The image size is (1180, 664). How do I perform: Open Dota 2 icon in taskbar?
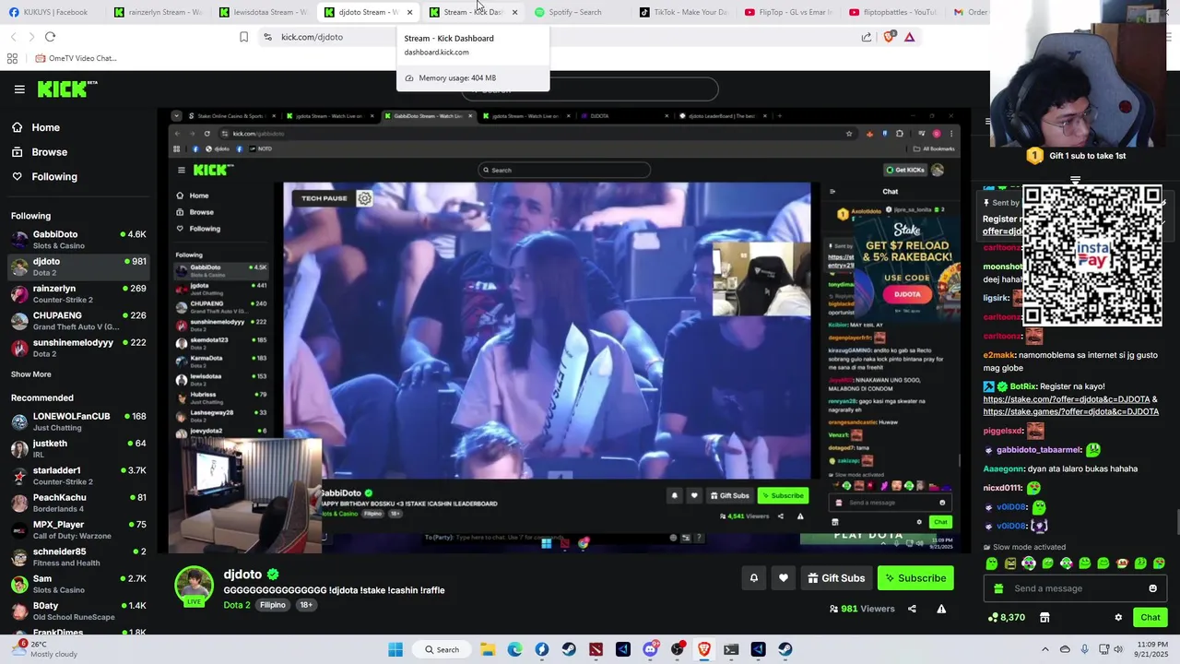pos(596,649)
